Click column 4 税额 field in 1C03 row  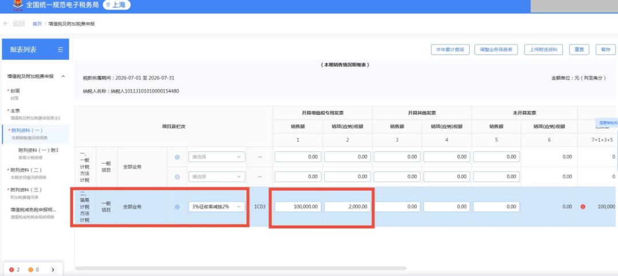(x=446, y=207)
